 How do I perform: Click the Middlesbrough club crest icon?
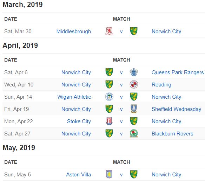tap(109, 31)
